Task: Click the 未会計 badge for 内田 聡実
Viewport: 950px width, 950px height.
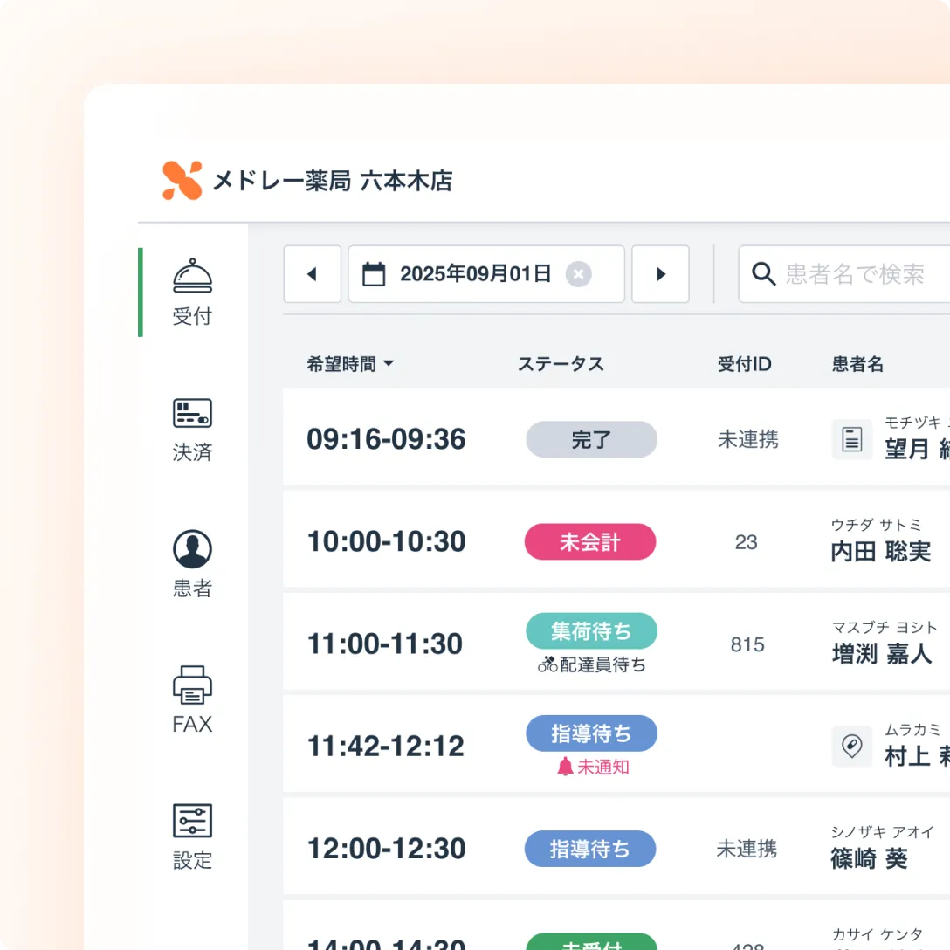Action: coord(590,541)
